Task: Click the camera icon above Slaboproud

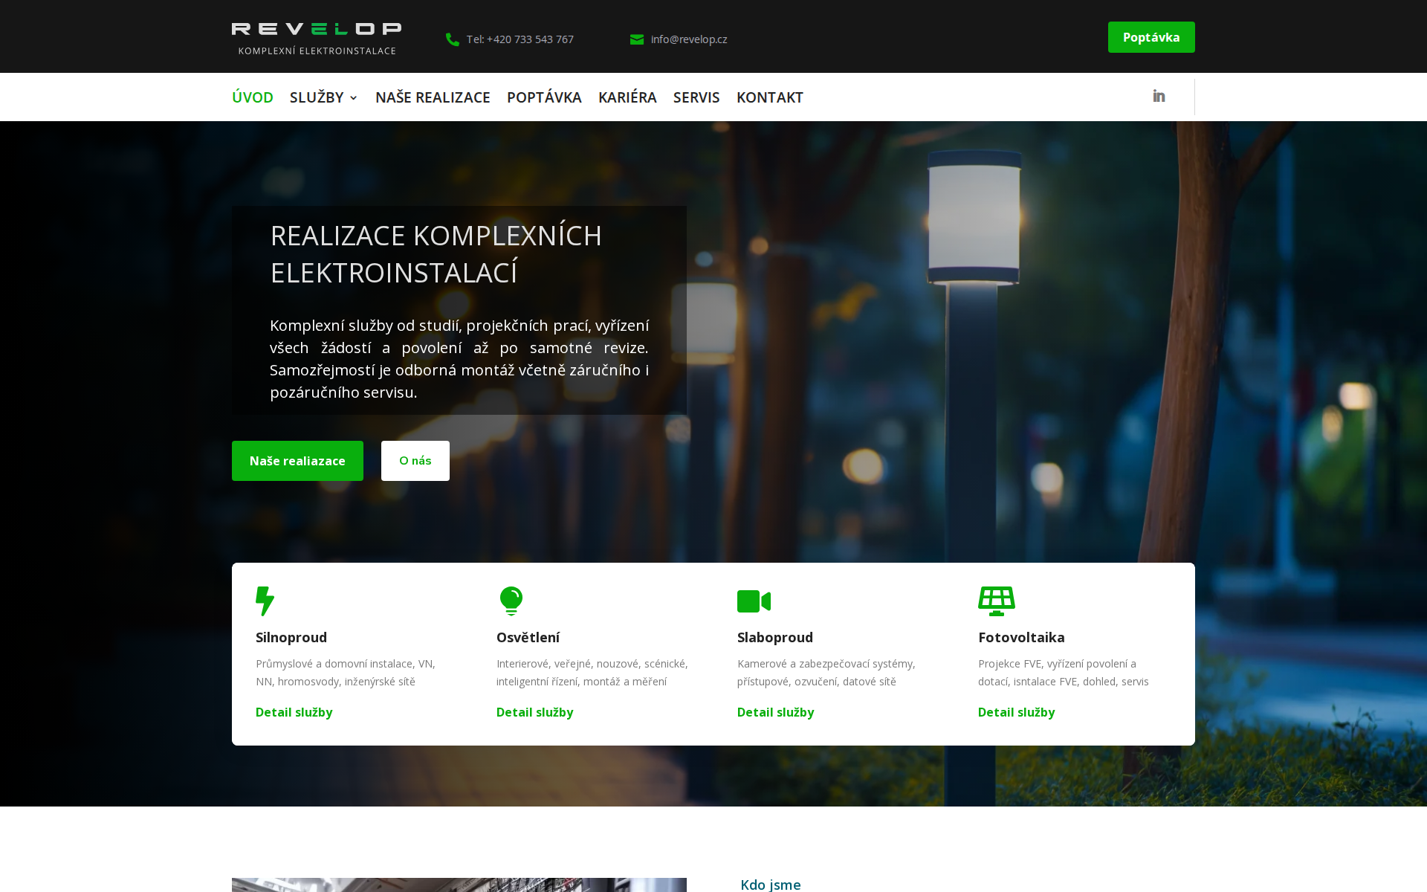Action: pos(754,601)
